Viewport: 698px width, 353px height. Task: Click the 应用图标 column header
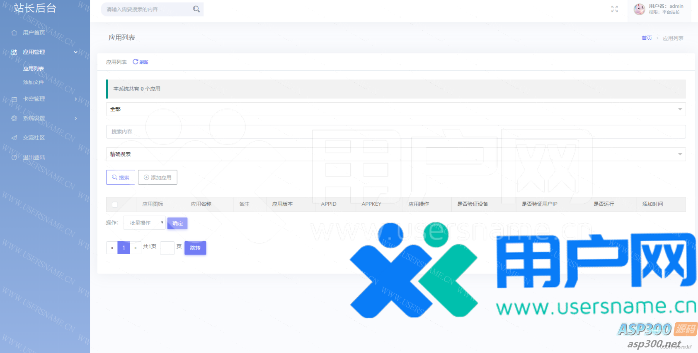pyautogui.click(x=153, y=204)
